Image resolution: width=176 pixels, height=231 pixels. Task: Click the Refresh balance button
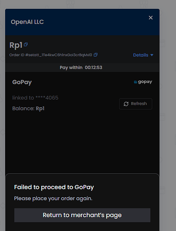pyautogui.click(x=136, y=104)
